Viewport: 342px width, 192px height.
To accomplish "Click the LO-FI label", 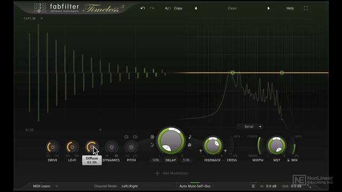I will click(72, 160).
